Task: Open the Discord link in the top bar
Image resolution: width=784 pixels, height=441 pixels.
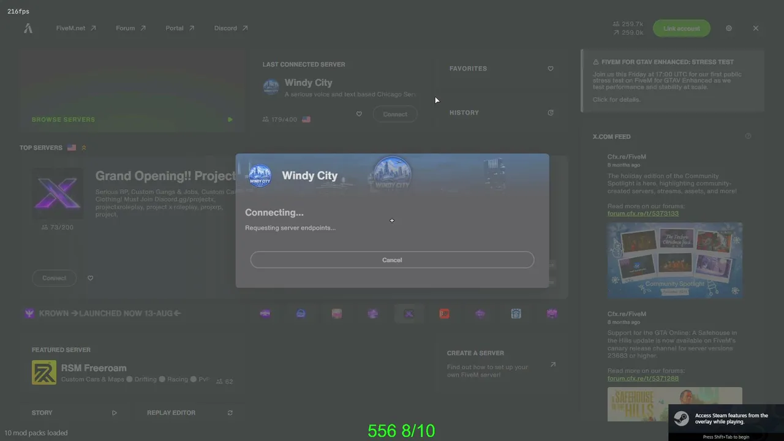Action: 231,28
